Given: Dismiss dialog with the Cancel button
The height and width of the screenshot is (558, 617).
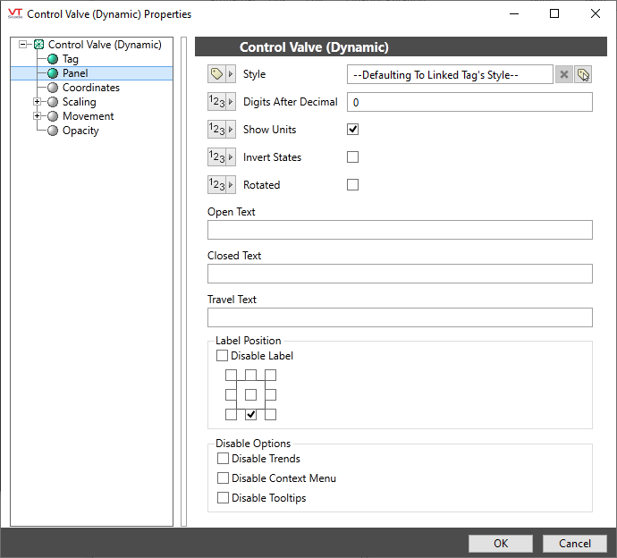Looking at the screenshot, I should pos(574,544).
